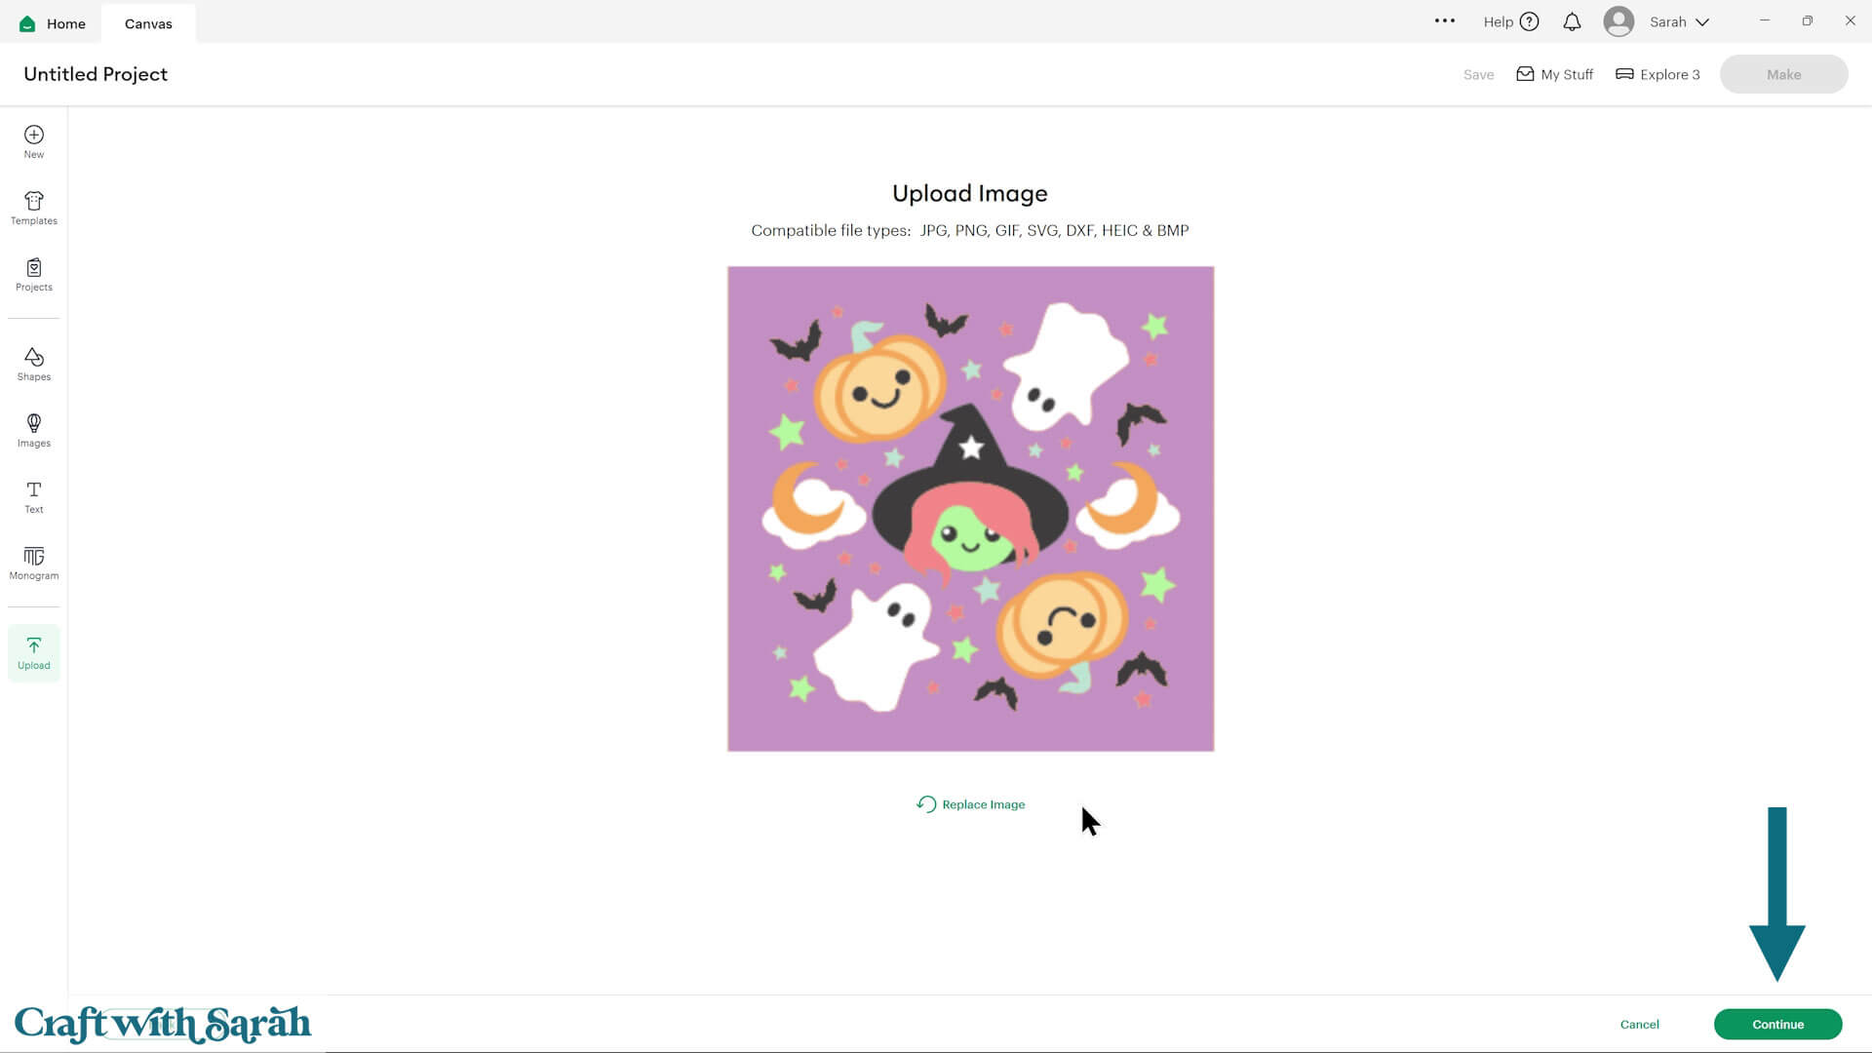Open the Projects panel
Viewport: 1872px width, 1053px height.
pyautogui.click(x=33, y=274)
